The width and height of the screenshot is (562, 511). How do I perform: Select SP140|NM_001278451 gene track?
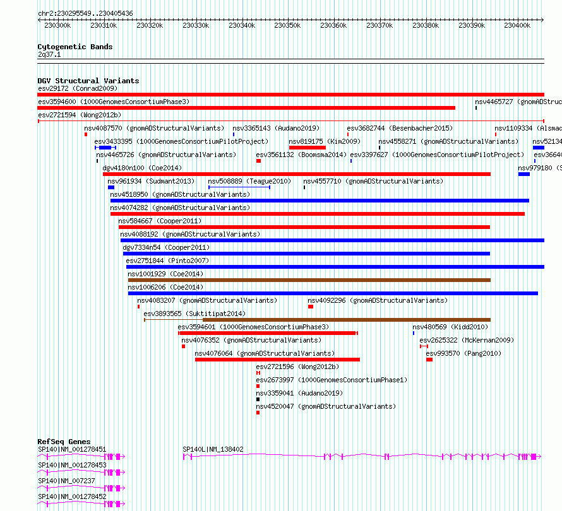81,457
